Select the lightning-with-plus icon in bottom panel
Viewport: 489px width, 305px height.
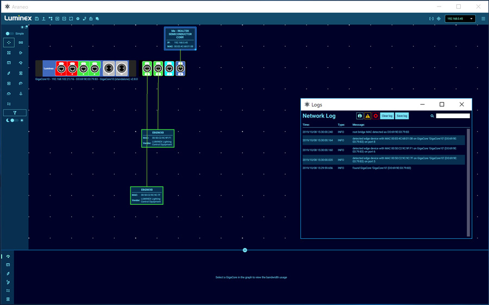pyautogui.click(x=8, y=282)
